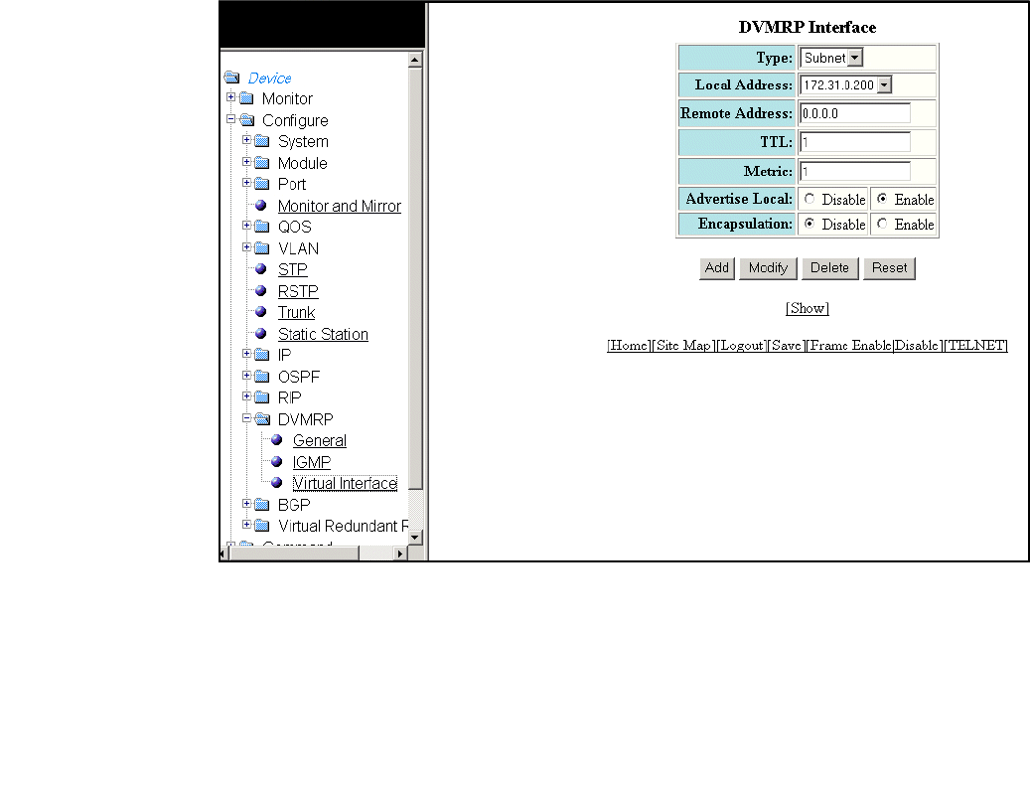Follow the [TELNET] link
Image resolution: width=1030 pixels, height=789 pixels.
(x=975, y=346)
